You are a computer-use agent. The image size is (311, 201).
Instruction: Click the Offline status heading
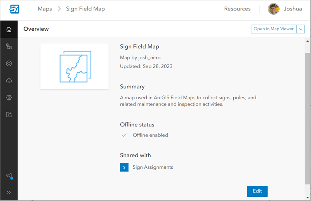(137, 125)
